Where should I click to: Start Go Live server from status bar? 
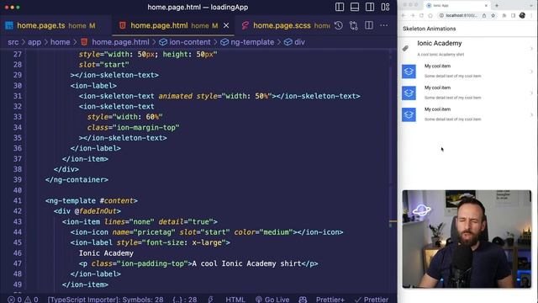[272, 300]
